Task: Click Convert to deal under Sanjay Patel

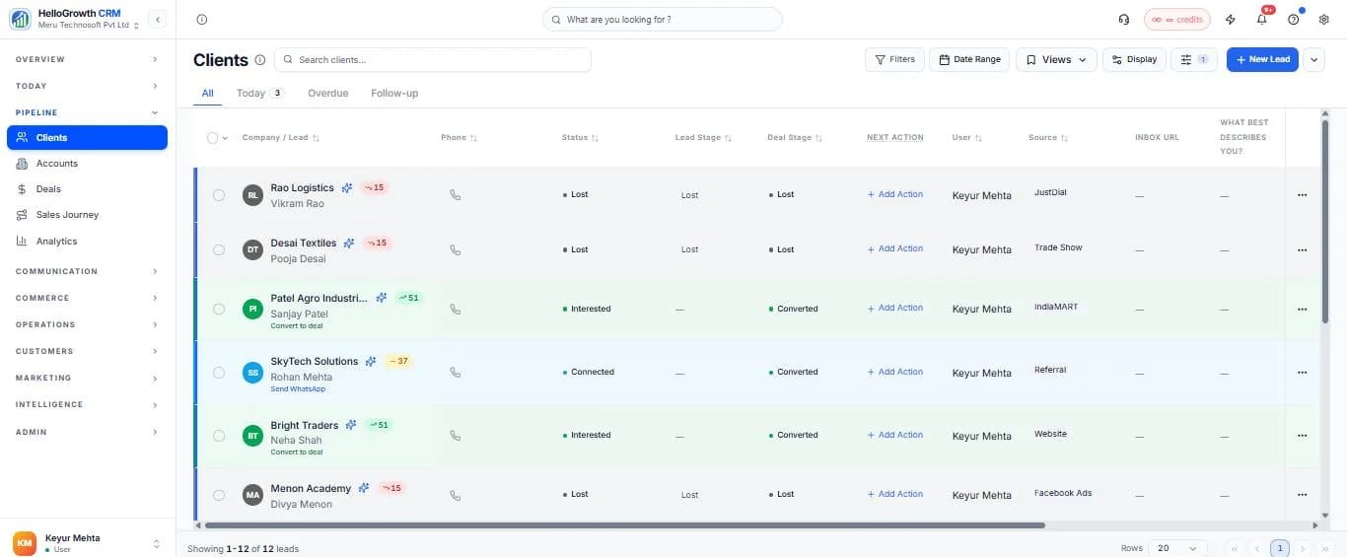Action: [297, 325]
